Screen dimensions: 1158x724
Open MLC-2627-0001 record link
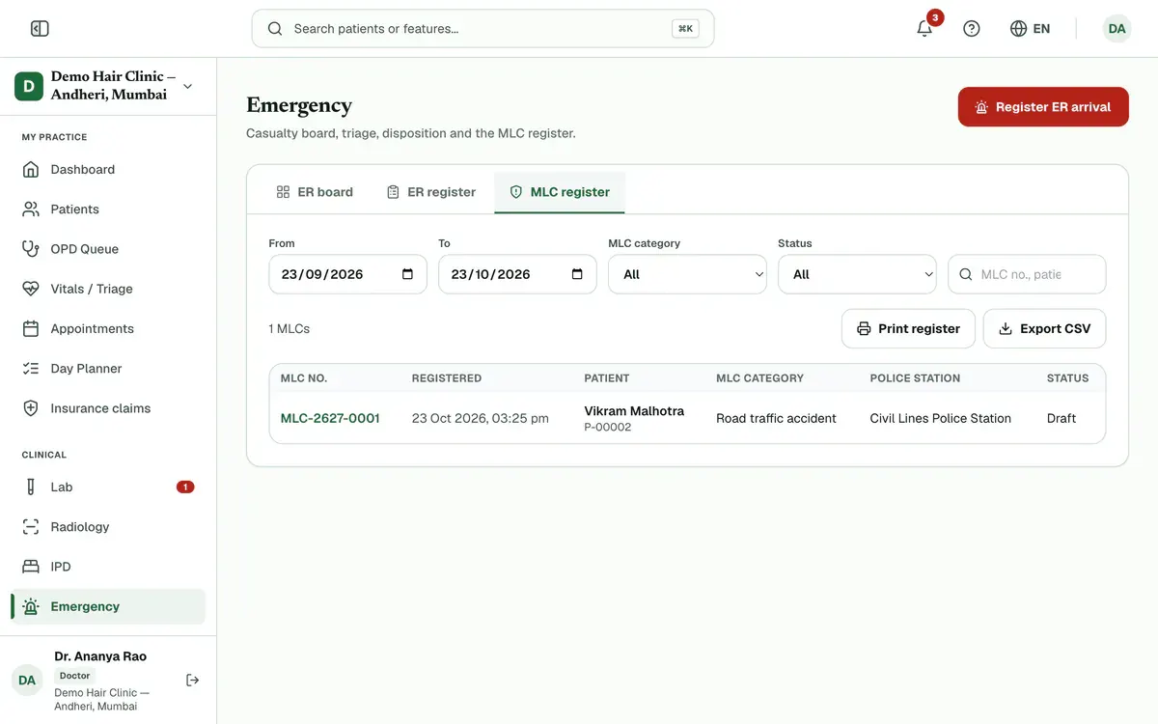pyautogui.click(x=330, y=418)
